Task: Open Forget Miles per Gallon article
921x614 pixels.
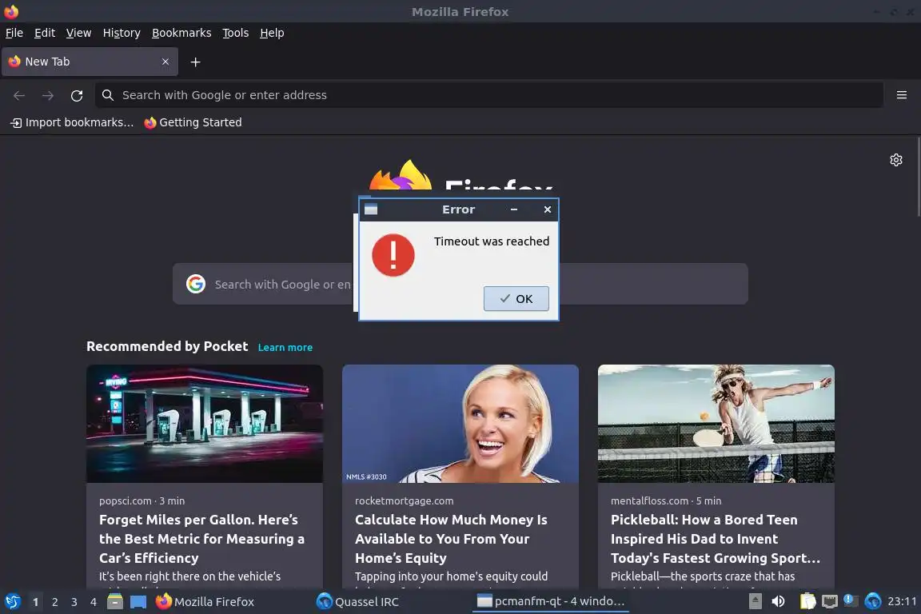Action: (201, 539)
